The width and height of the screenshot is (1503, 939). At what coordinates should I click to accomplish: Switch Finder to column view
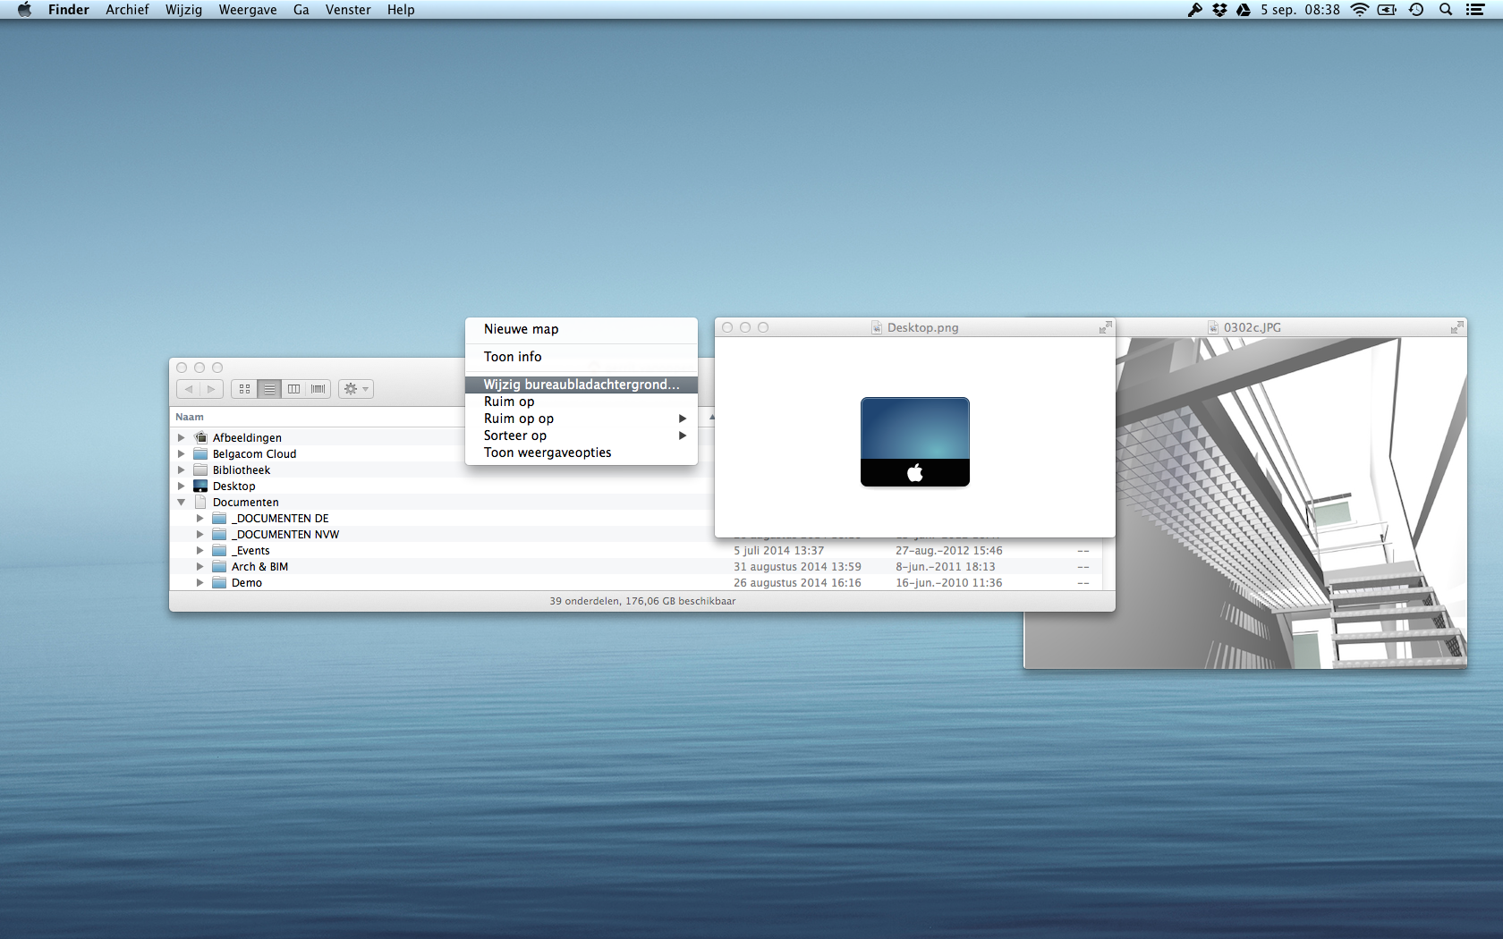[x=293, y=389]
